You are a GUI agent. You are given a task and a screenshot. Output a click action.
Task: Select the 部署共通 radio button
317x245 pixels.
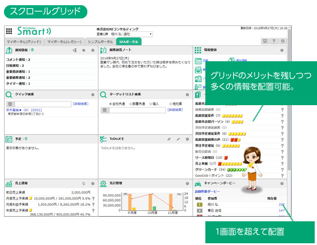tap(131, 104)
